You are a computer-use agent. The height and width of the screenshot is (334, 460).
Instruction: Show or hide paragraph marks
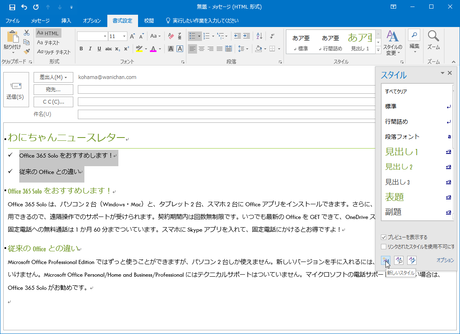point(272,36)
